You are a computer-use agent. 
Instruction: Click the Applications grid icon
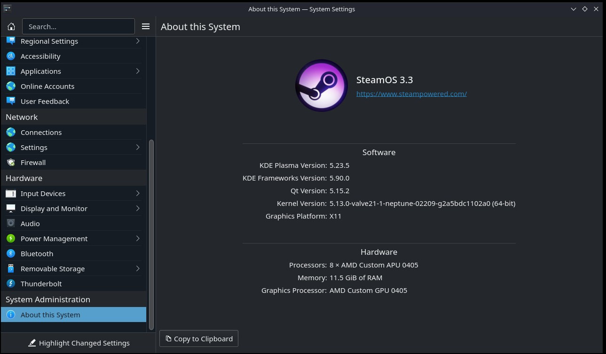(11, 71)
